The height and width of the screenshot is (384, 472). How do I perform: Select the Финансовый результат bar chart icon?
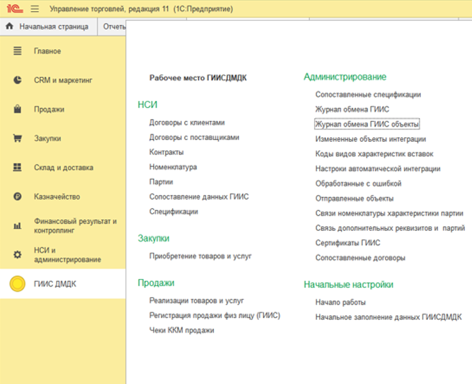17,226
